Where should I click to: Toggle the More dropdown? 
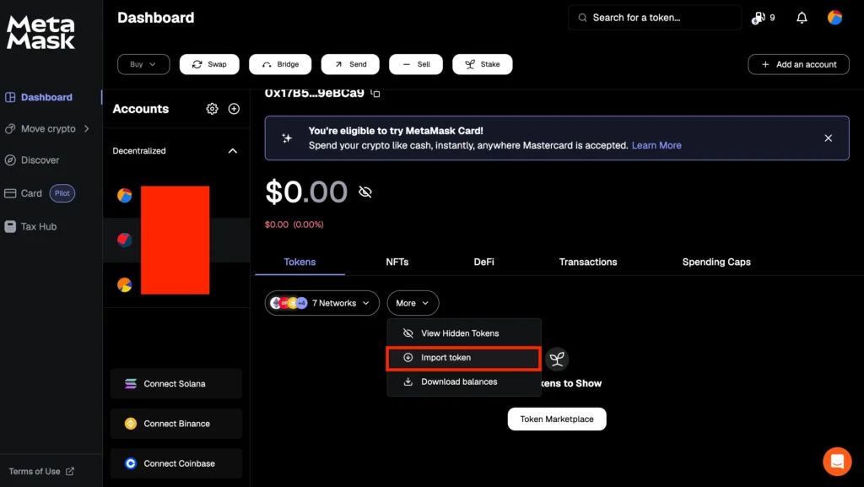413,303
